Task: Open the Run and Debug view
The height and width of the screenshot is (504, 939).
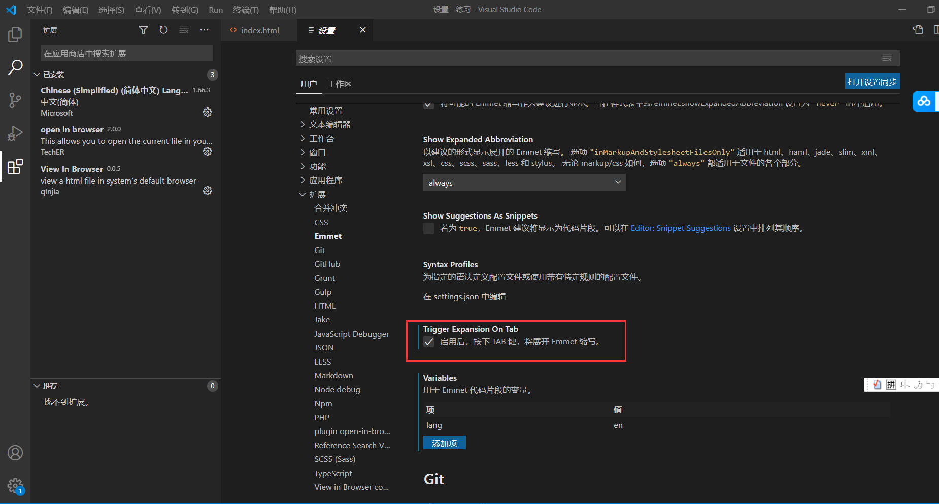Action: click(15, 133)
